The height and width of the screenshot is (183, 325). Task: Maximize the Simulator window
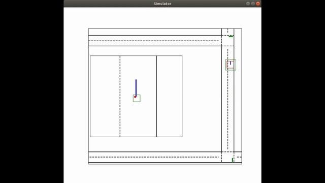[253, 4]
